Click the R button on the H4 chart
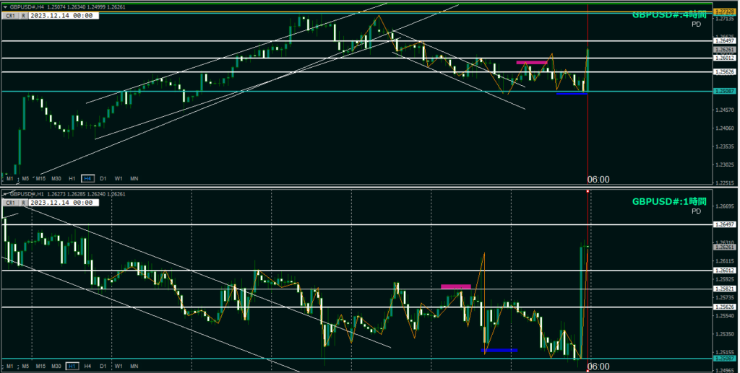The width and height of the screenshot is (740, 373). tap(24, 16)
